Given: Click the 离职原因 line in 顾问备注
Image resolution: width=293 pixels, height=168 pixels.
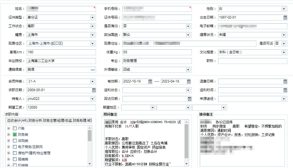Looking at the screenshot, I should pyautogui.click(x=136, y=143).
